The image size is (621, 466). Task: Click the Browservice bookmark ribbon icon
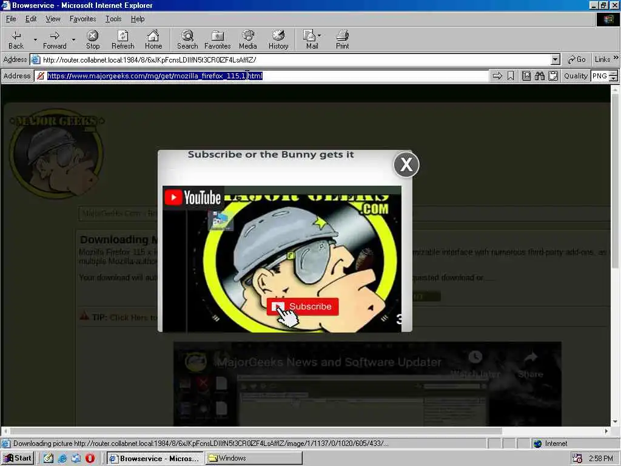(511, 76)
